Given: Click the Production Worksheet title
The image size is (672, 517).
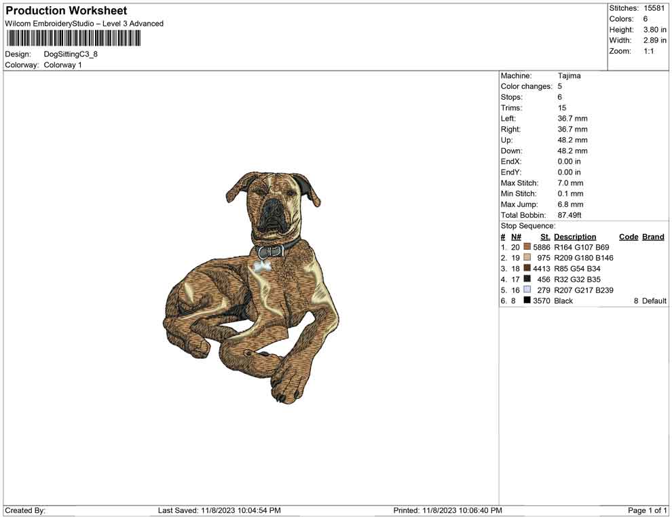Looking at the screenshot, I should 67,11.
